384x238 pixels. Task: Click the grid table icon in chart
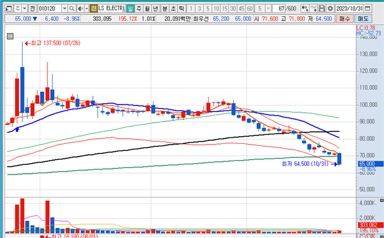10,37
